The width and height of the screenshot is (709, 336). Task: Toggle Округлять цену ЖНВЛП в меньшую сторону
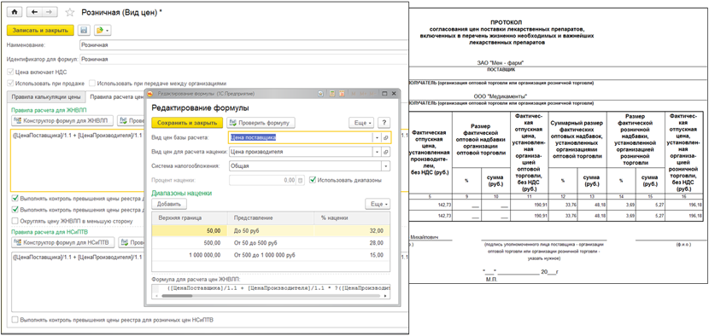[15, 221]
